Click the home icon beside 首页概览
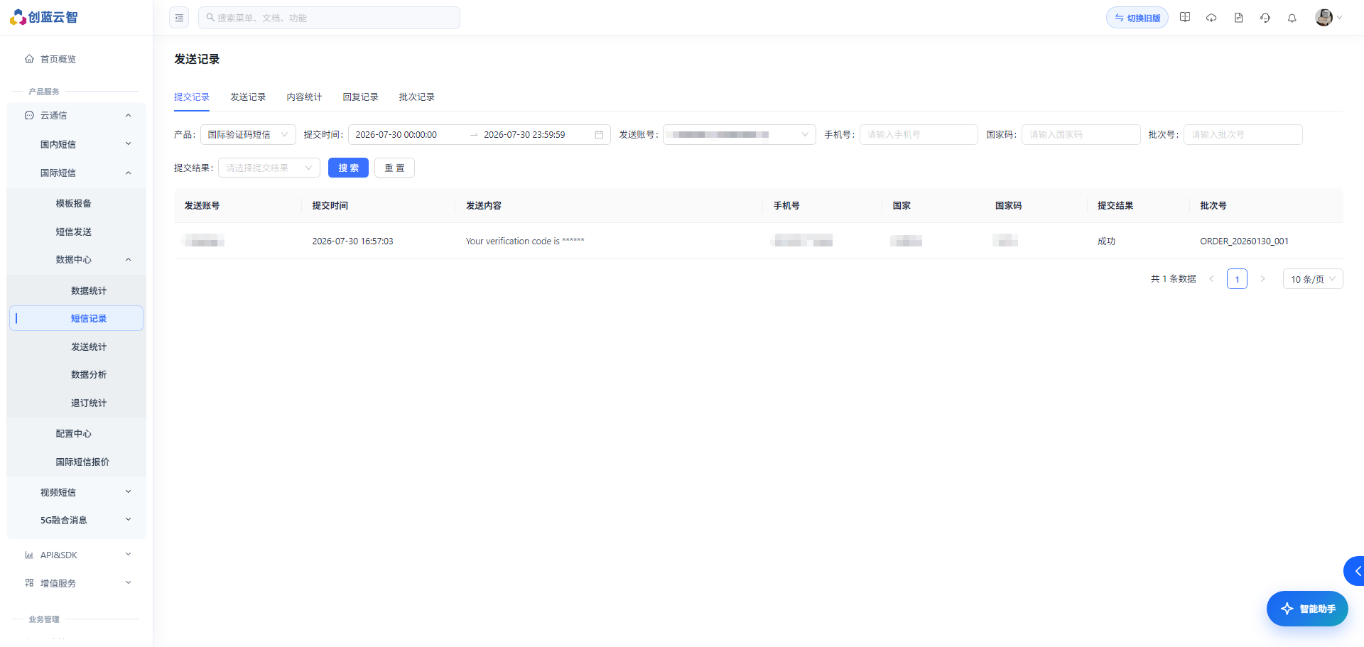The height and width of the screenshot is (647, 1364). click(x=29, y=59)
